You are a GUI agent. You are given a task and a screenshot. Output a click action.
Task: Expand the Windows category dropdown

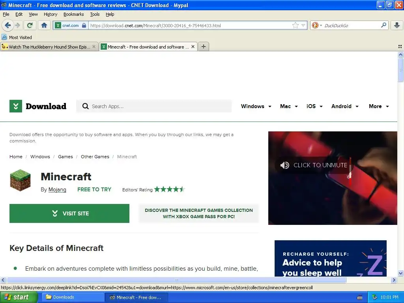tap(256, 106)
